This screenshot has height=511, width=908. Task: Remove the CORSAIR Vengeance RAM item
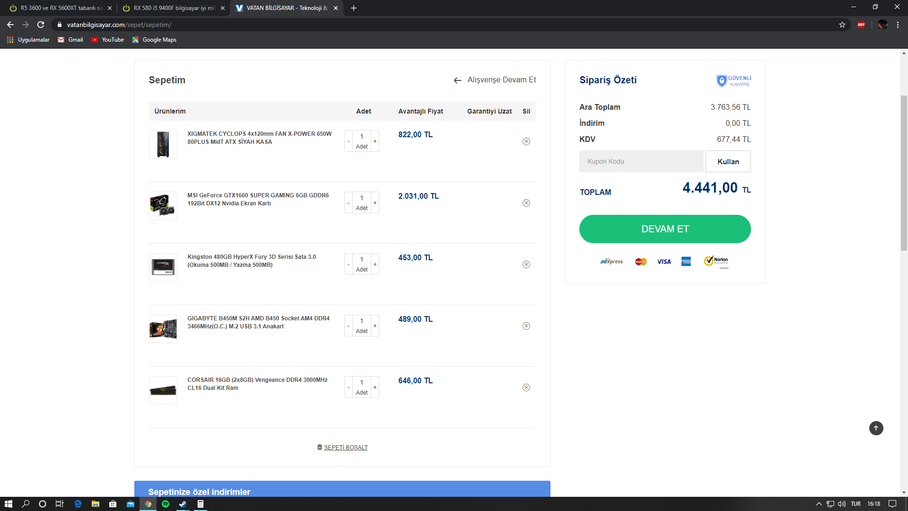[526, 388]
